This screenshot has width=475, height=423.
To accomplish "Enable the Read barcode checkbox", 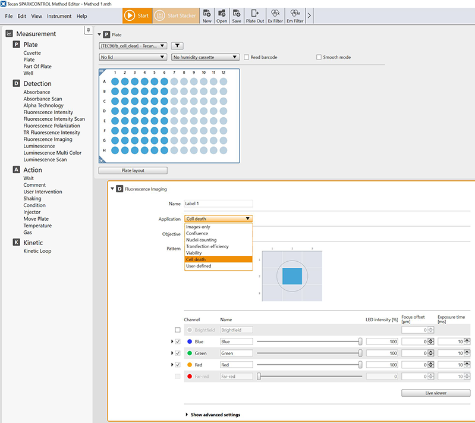I will 247,58.
